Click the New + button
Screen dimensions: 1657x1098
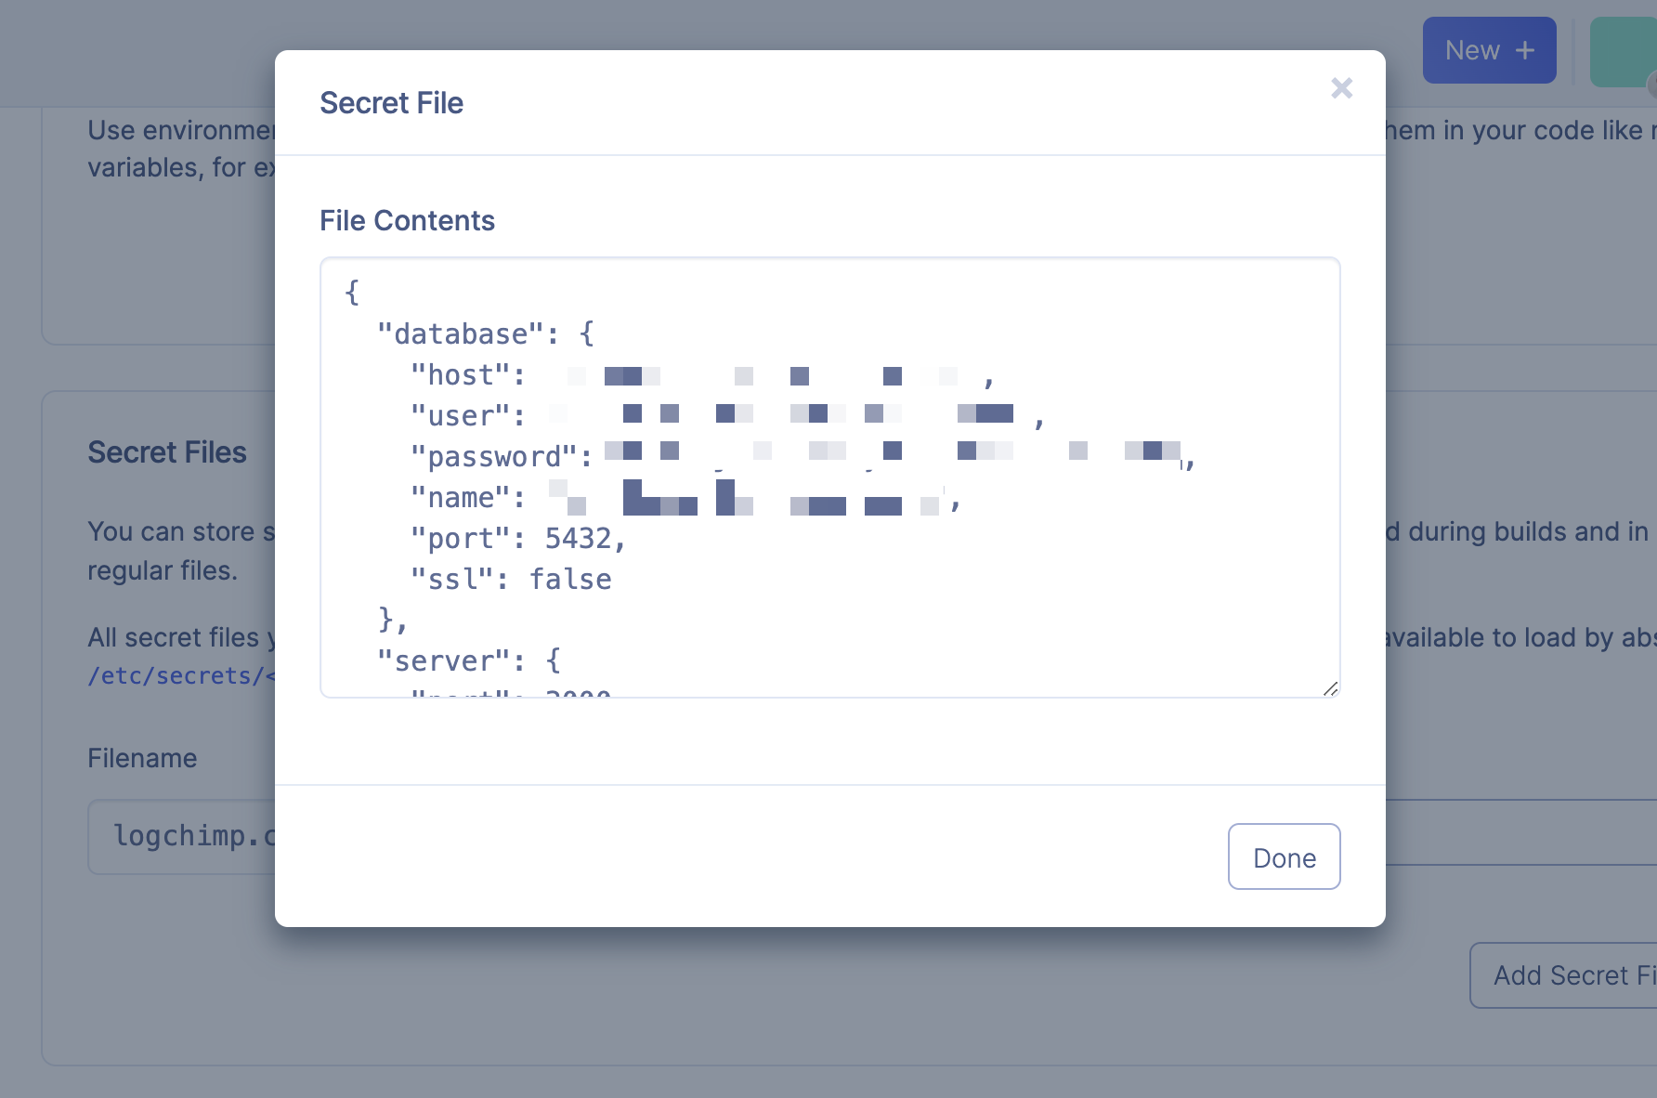[1489, 50]
